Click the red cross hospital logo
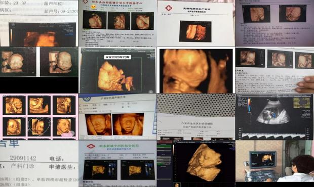 (169, 8)
